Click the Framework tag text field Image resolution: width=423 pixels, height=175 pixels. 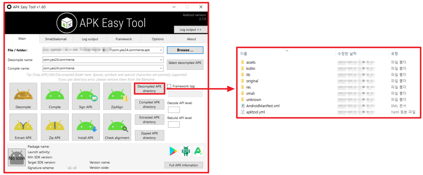click(x=185, y=94)
